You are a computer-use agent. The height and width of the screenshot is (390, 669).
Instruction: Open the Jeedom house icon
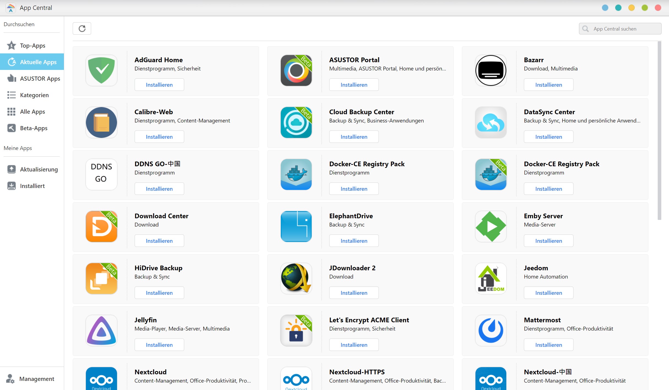pyautogui.click(x=491, y=279)
